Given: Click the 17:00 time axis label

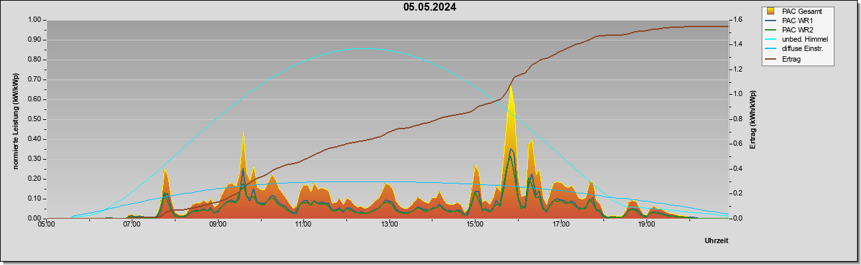Looking at the screenshot, I should pos(561,225).
